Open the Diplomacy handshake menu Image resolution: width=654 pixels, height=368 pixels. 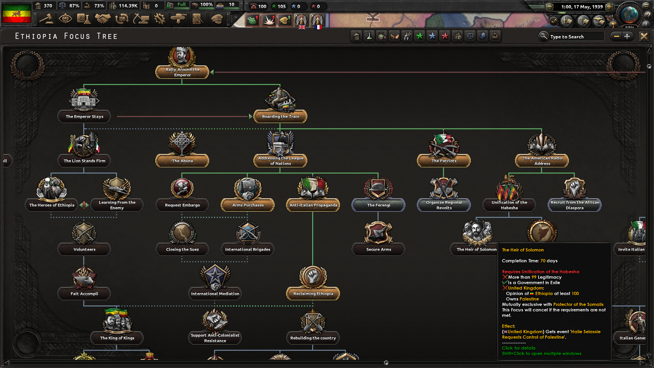(103, 19)
